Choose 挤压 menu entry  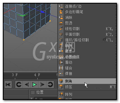coord(87,87)
